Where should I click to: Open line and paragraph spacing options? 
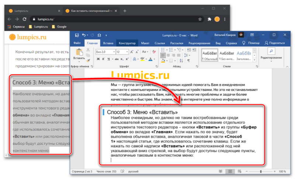(x=186, y=55)
